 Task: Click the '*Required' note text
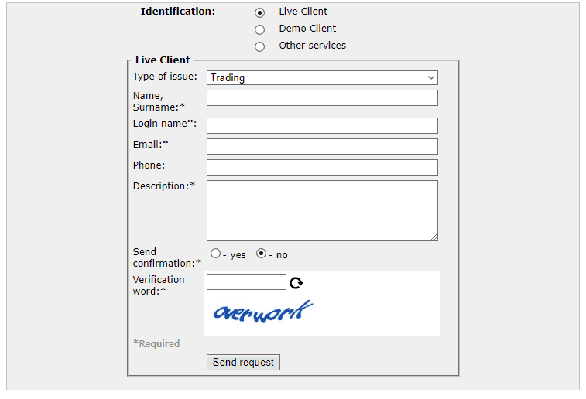(156, 343)
